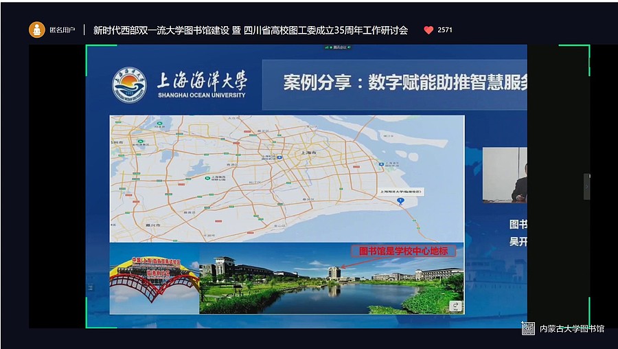Click the slide heading 案例分享：数字赋能助推智慧服务
The image size is (618, 349).
coord(405,82)
